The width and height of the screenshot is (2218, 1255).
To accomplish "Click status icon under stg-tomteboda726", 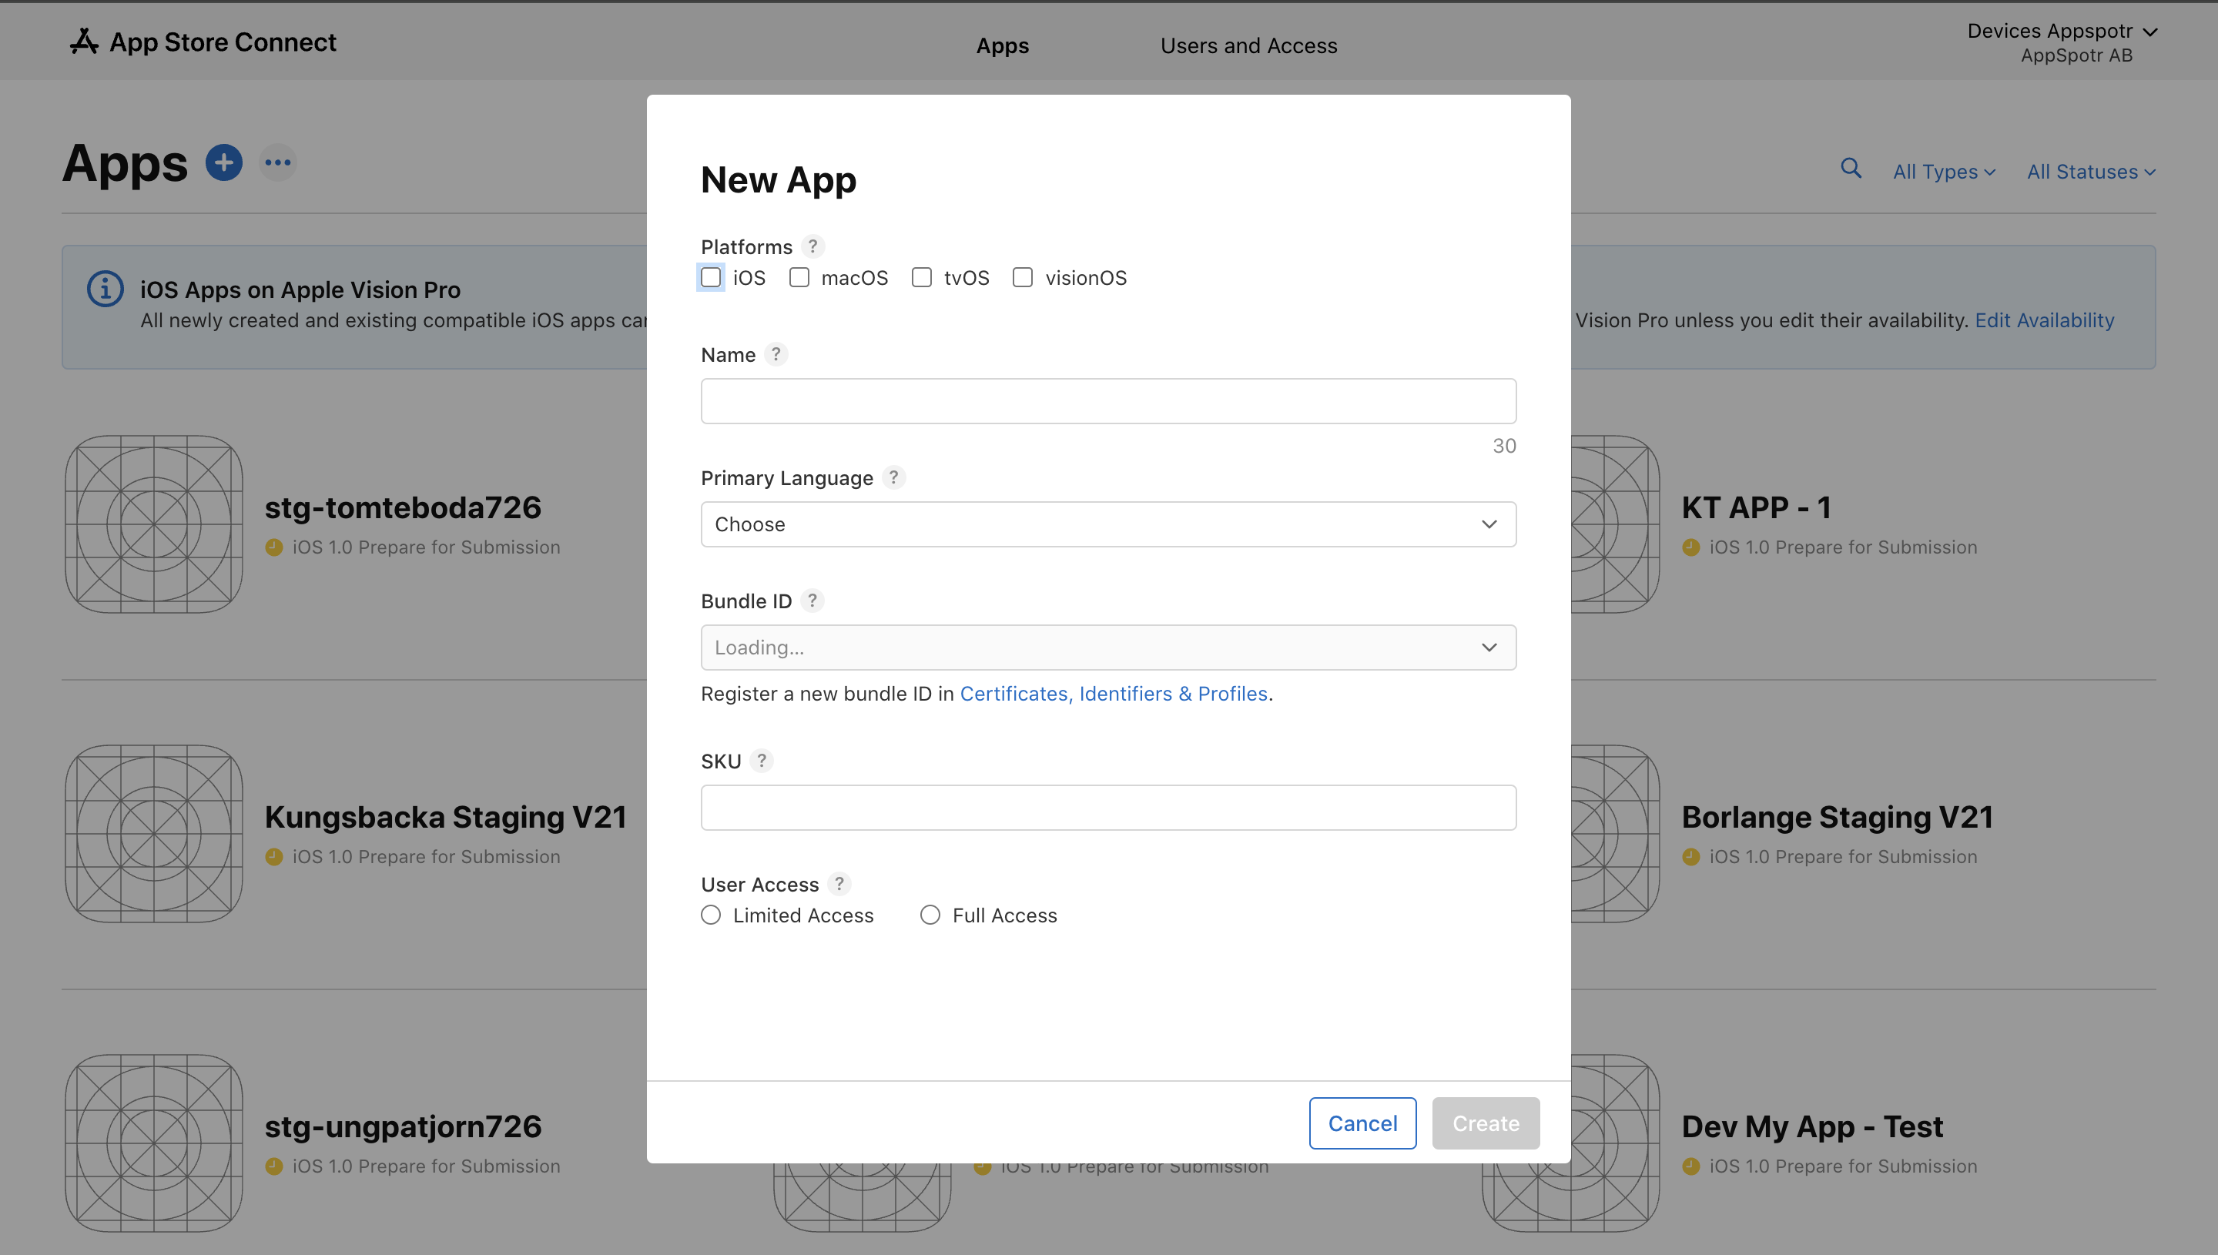I will [x=274, y=547].
